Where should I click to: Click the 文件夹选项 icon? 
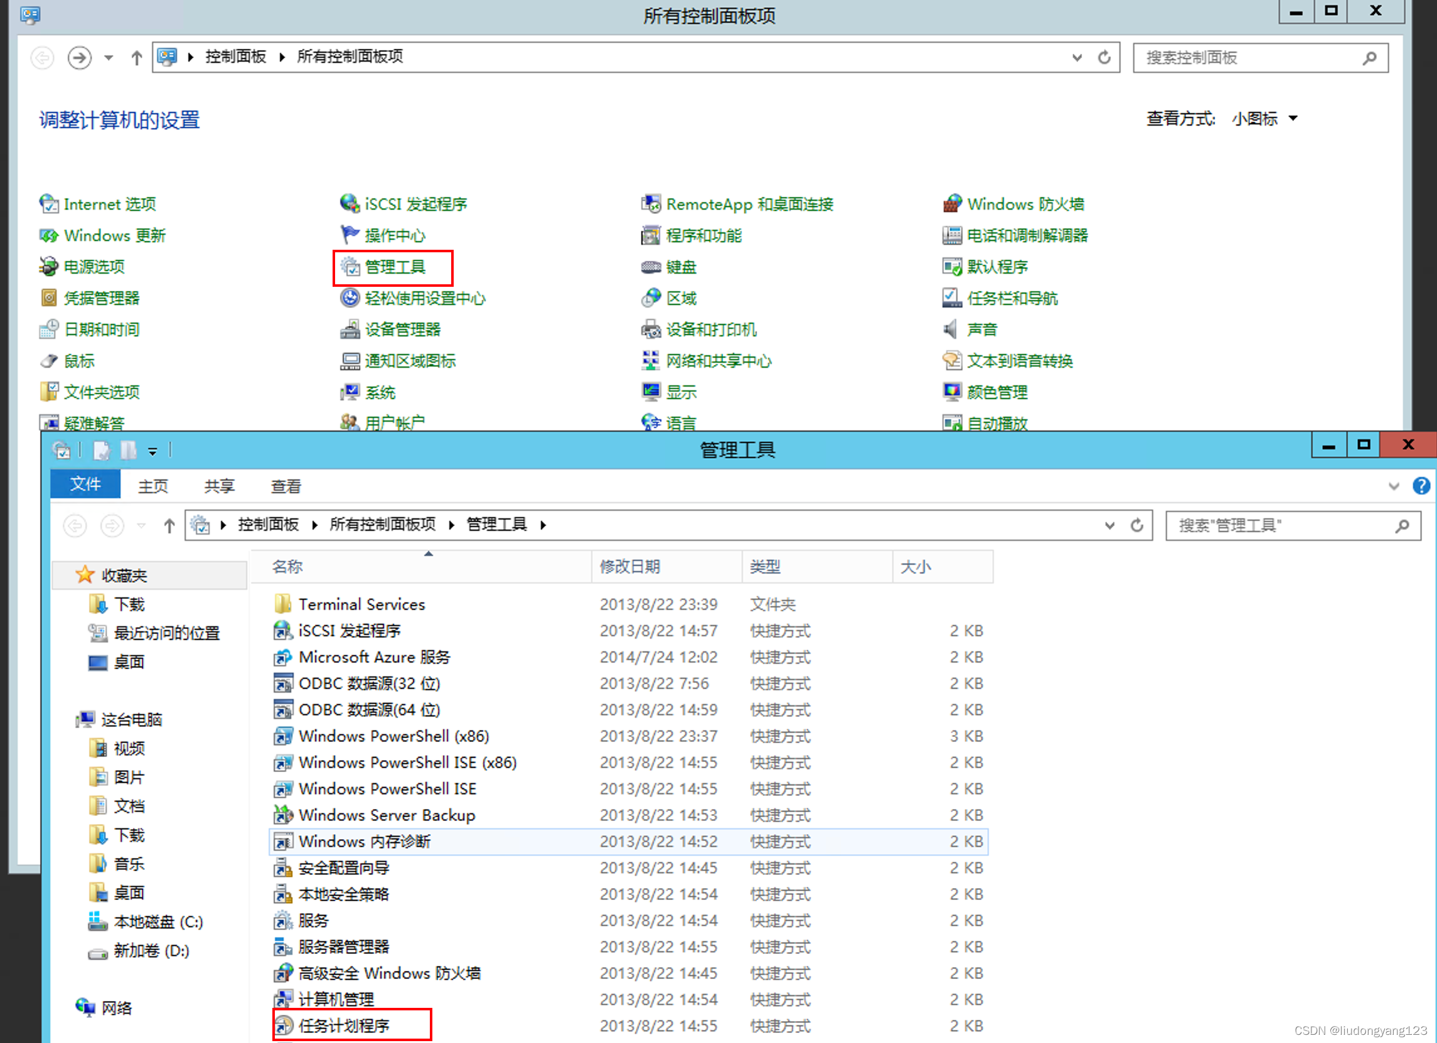49,392
